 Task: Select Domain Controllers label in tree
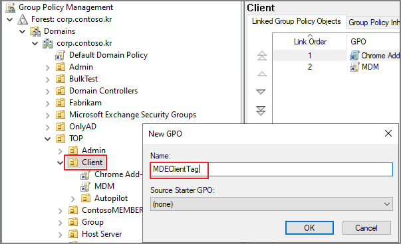[x=103, y=91]
